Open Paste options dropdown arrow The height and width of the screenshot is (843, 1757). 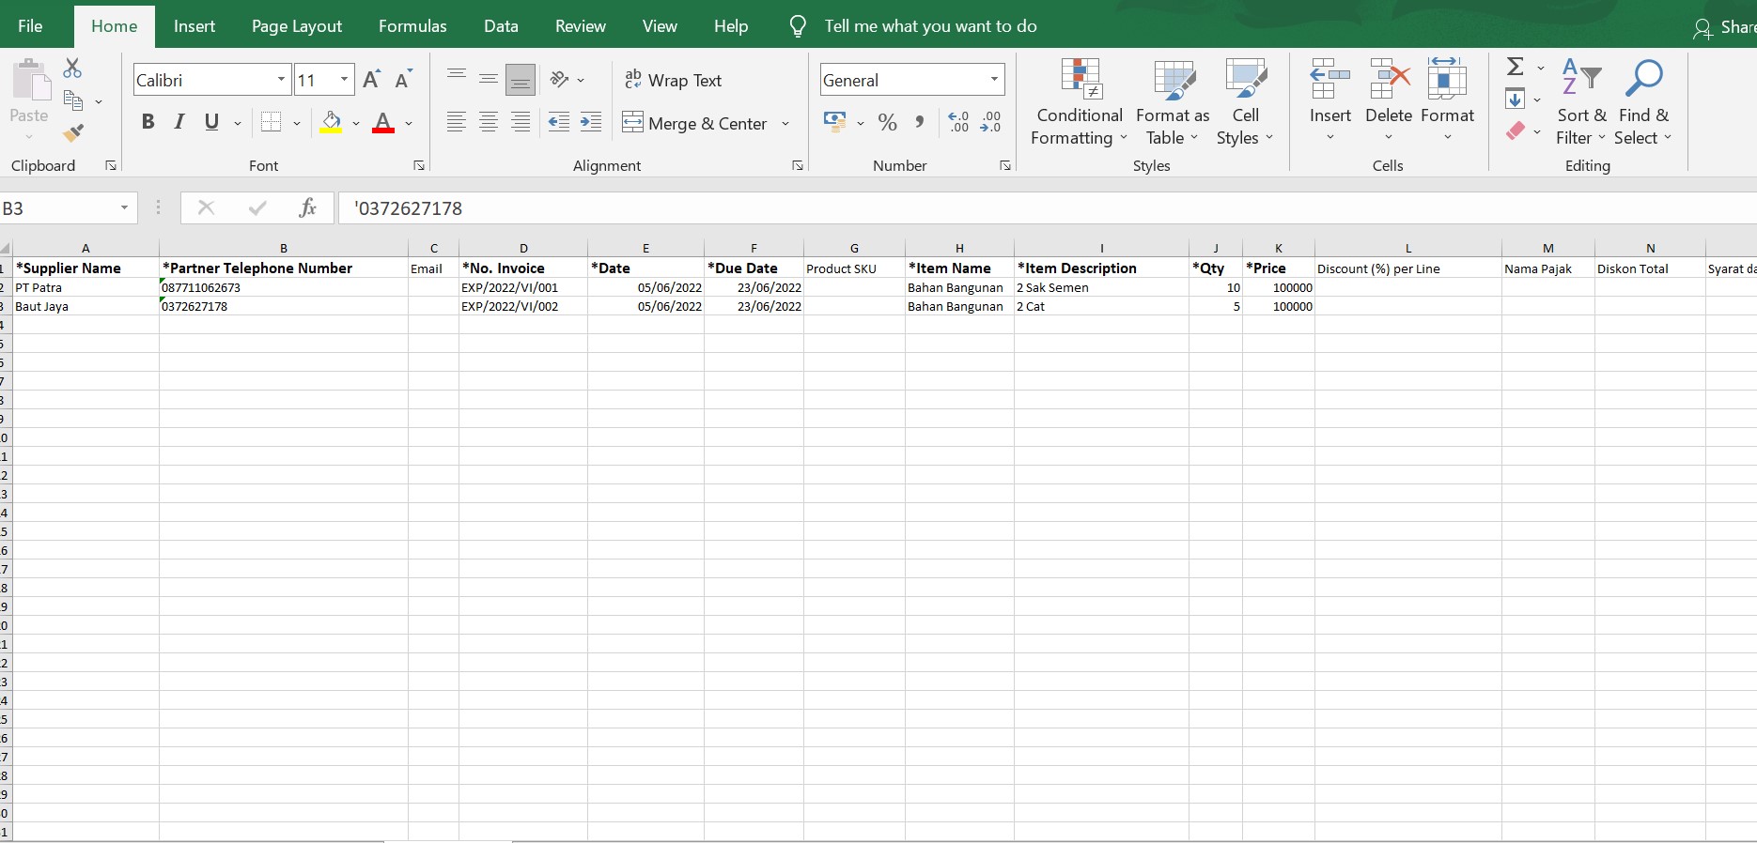click(x=29, y=137)
